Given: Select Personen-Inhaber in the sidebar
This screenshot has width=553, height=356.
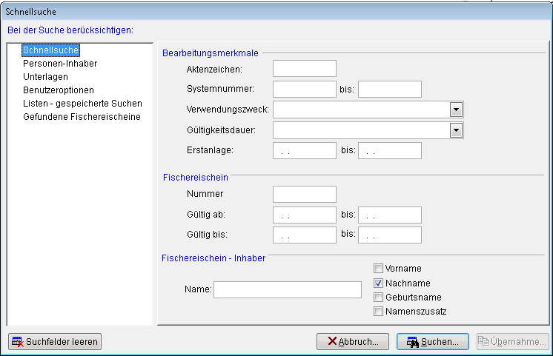Looking at the screenshot, I should [60, 64].
